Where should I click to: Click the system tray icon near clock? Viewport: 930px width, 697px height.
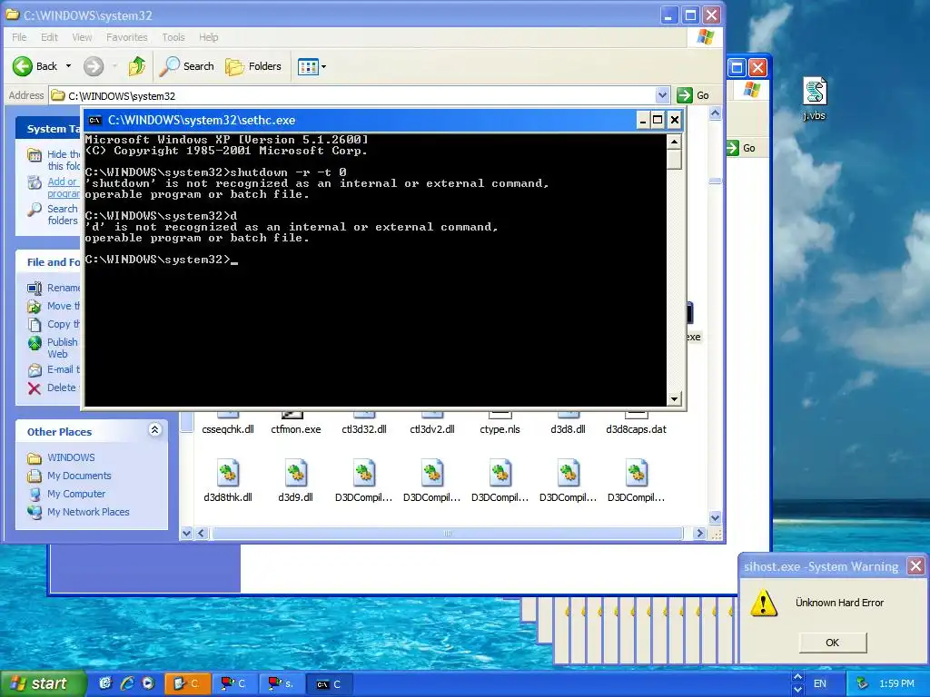863,684
